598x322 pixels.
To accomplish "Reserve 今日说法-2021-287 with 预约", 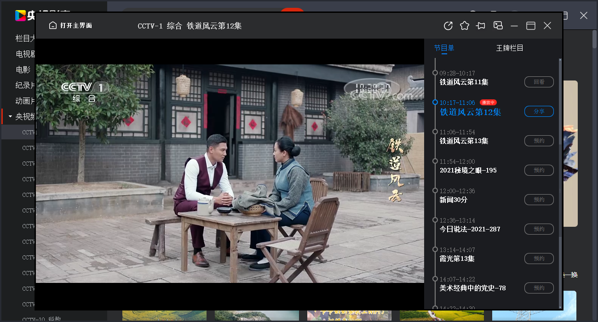I will click(x=539, y=229).
